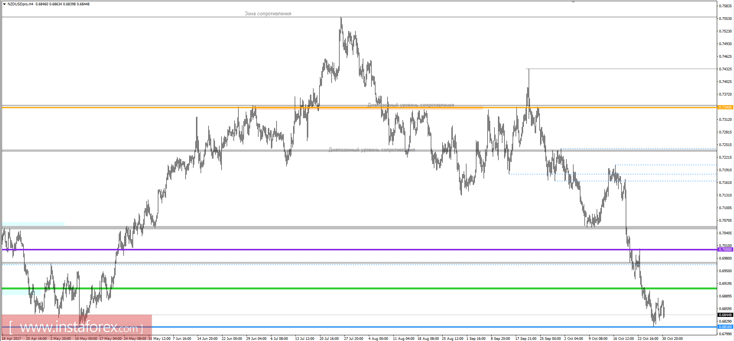Click the '7 Jun 16:00' time axis label

[182, 338]
